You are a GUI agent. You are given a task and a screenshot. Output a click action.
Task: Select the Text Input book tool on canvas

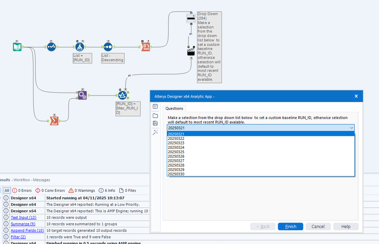click(17, 47)
